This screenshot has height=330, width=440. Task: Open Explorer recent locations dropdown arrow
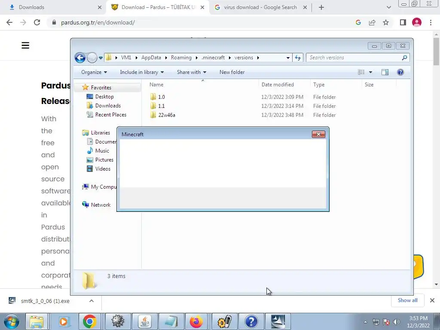(x=101, y=58)
